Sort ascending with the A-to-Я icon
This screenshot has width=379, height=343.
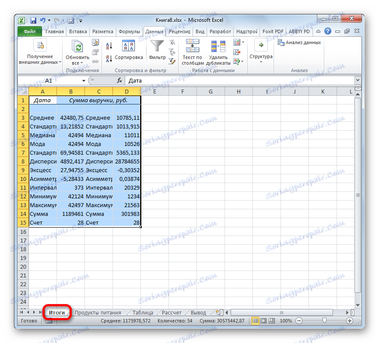(x=109, y=45)
